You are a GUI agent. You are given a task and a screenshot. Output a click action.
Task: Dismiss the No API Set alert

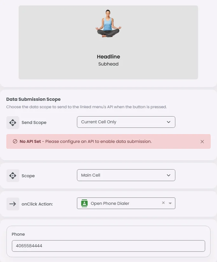pos(202,142)
